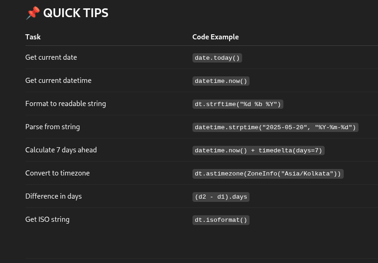Select the datetime.now() code snippet
Image resolution: width=378 pixels, height=263 pixels.
pos(221,81)
